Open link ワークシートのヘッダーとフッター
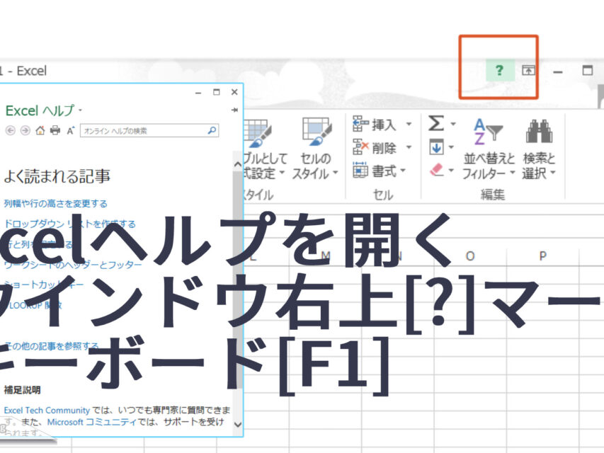 [73, 265]
